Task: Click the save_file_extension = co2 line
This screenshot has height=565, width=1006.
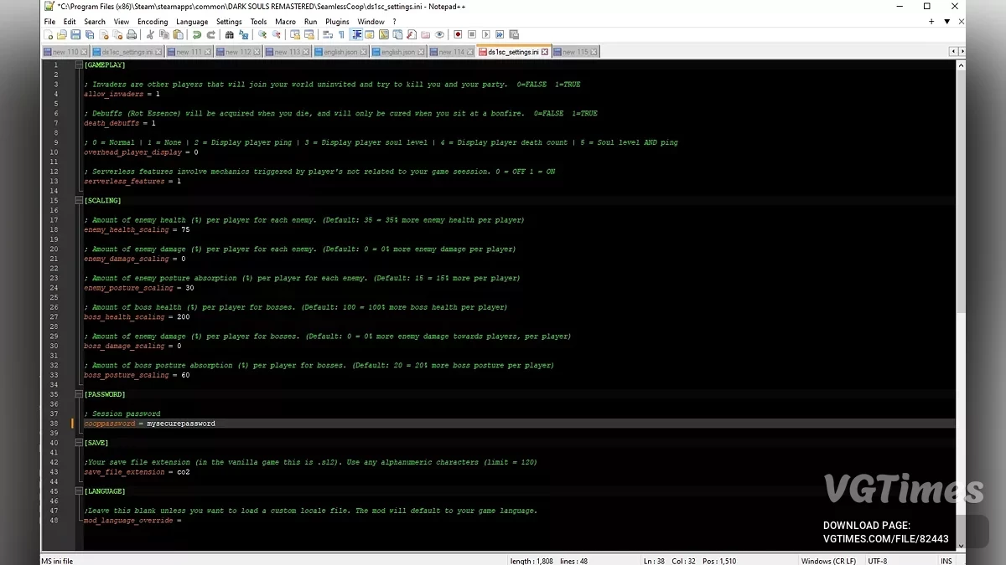Action: [x=137, y=472]
